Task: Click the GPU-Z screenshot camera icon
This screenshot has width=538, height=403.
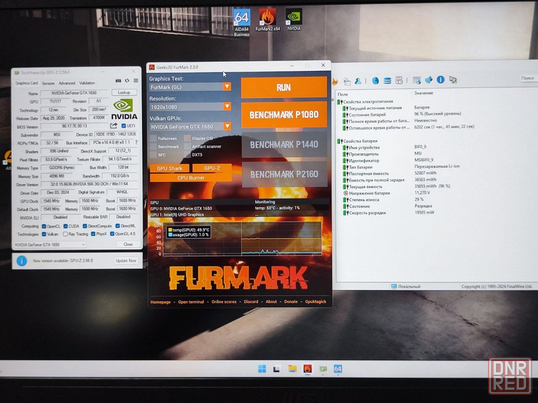Action: pos(118,81)
